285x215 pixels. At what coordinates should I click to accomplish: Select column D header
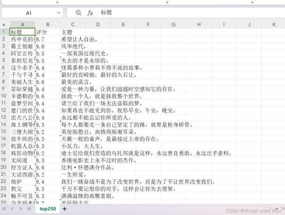(98, 25)
